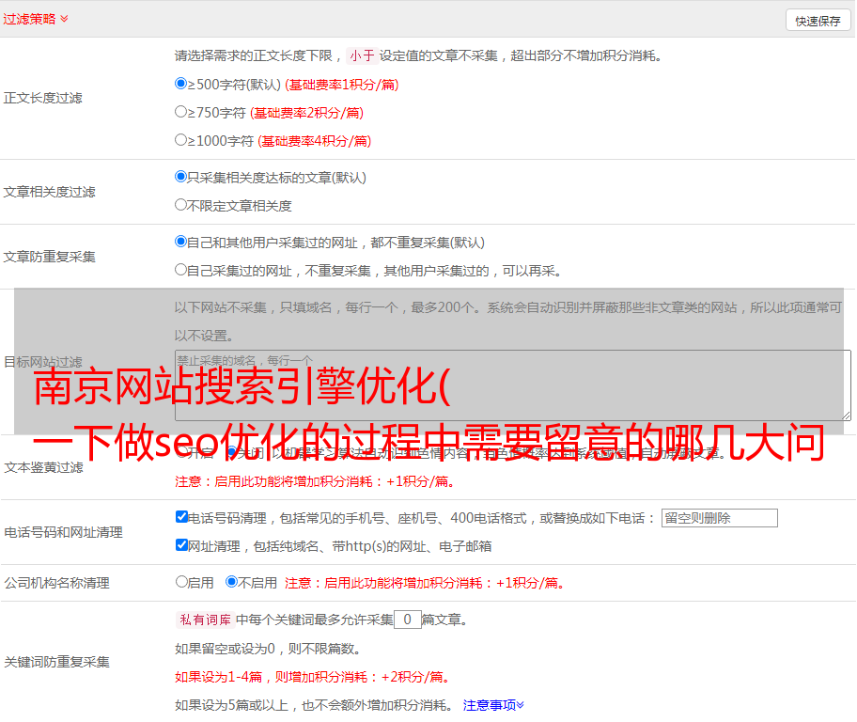The image size is (857, 722).
Task: Click the keyword article count input box
Action: [x=407, y=620]
